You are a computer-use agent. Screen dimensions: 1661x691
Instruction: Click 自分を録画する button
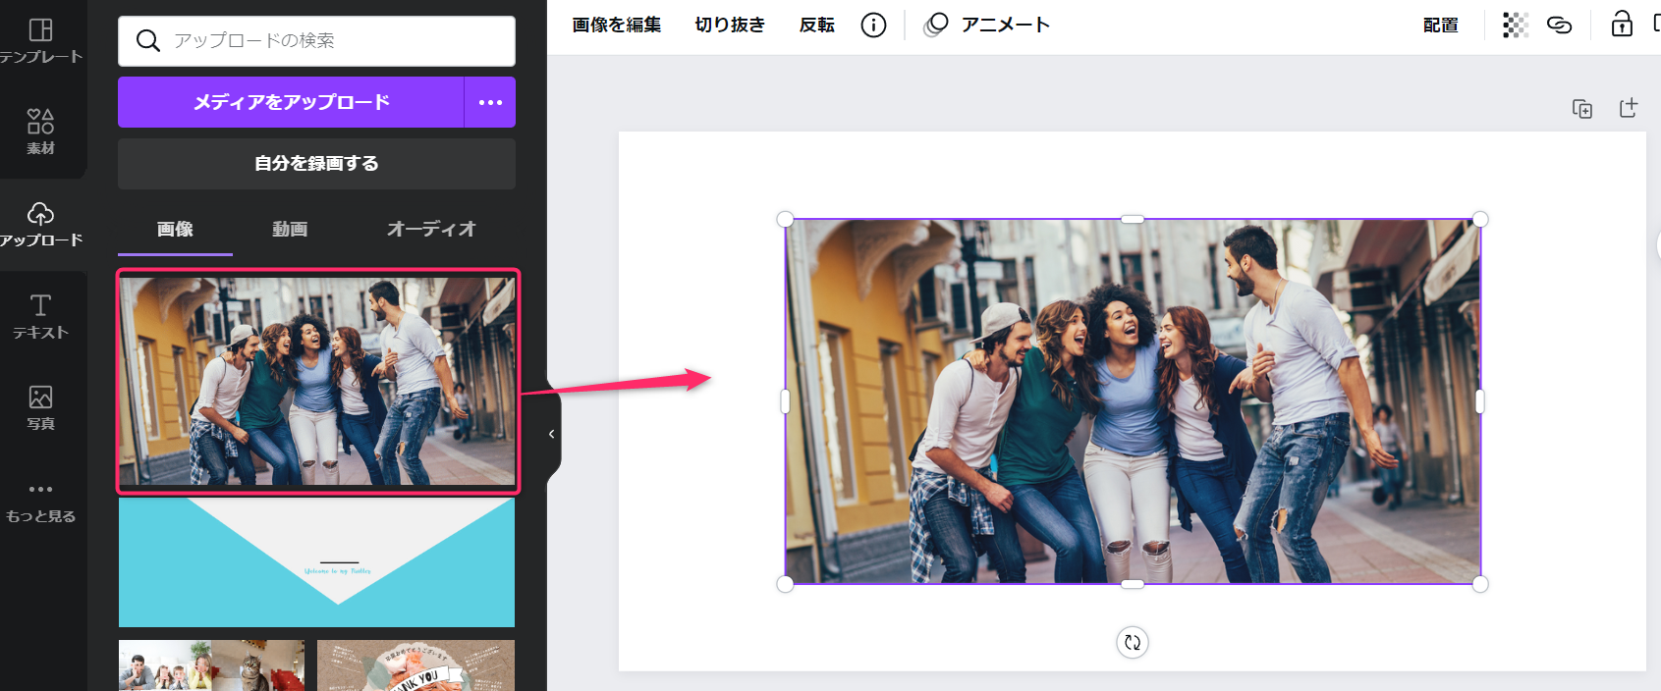click(316, 164)
